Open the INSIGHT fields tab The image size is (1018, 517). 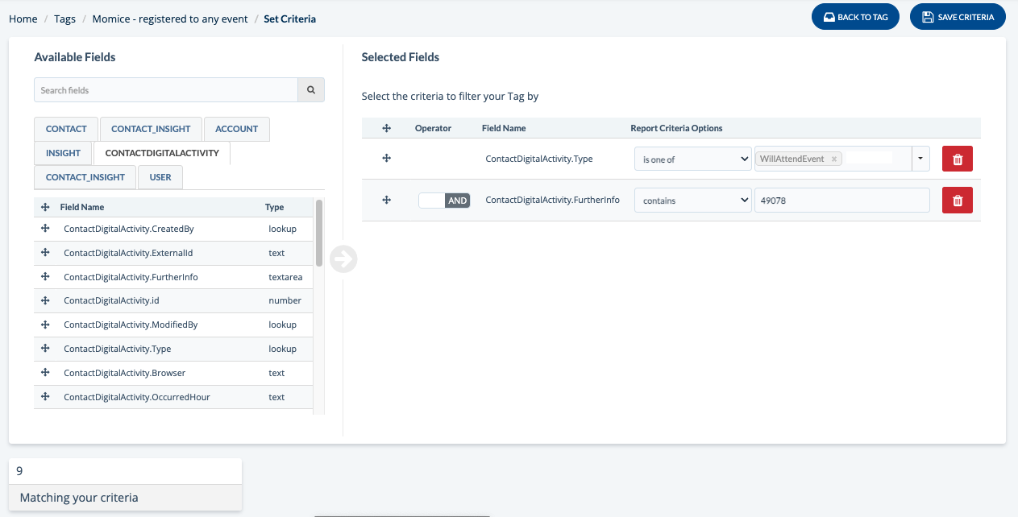63,153
